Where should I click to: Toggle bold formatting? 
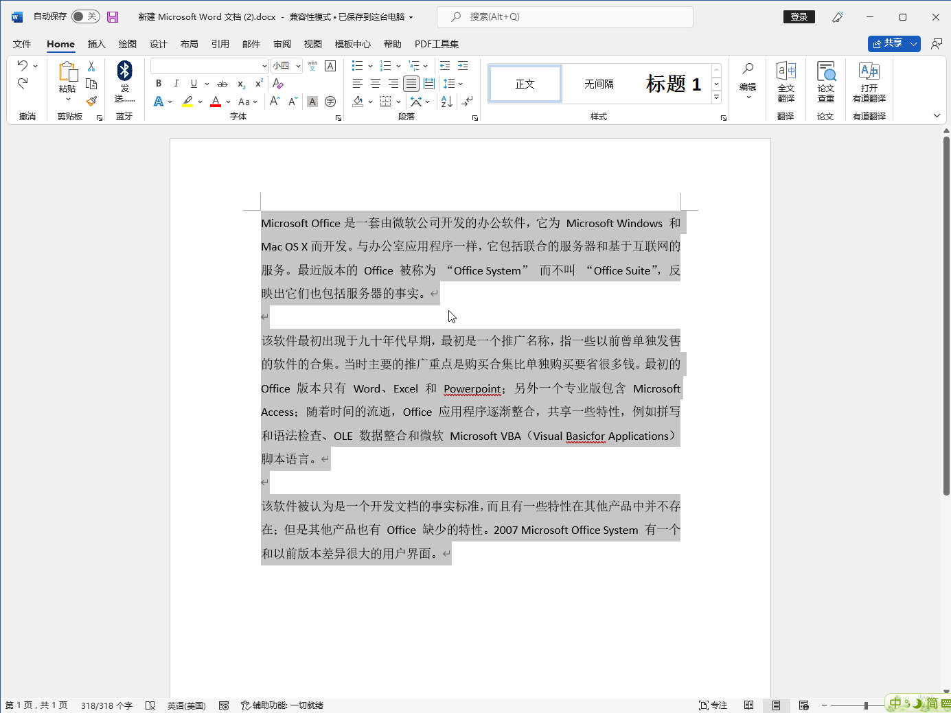(x=159, y=84)
